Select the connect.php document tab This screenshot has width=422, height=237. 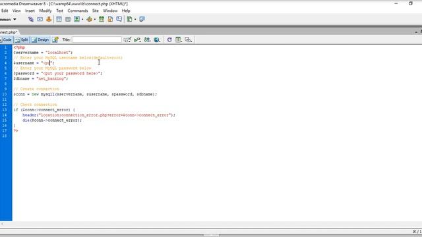click(9, 32)
